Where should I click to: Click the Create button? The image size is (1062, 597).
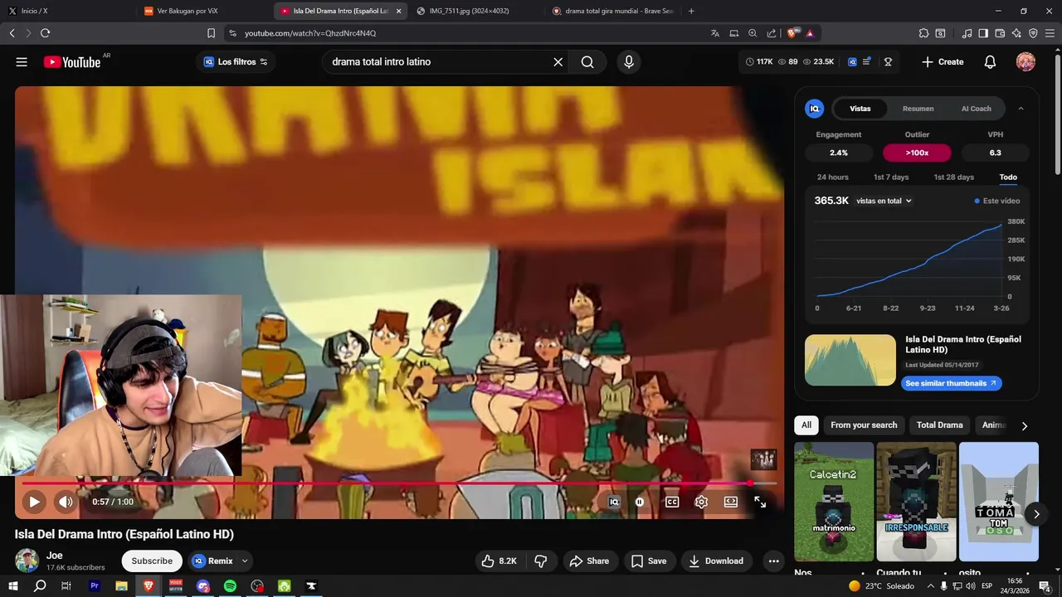[x=943, y=62]
